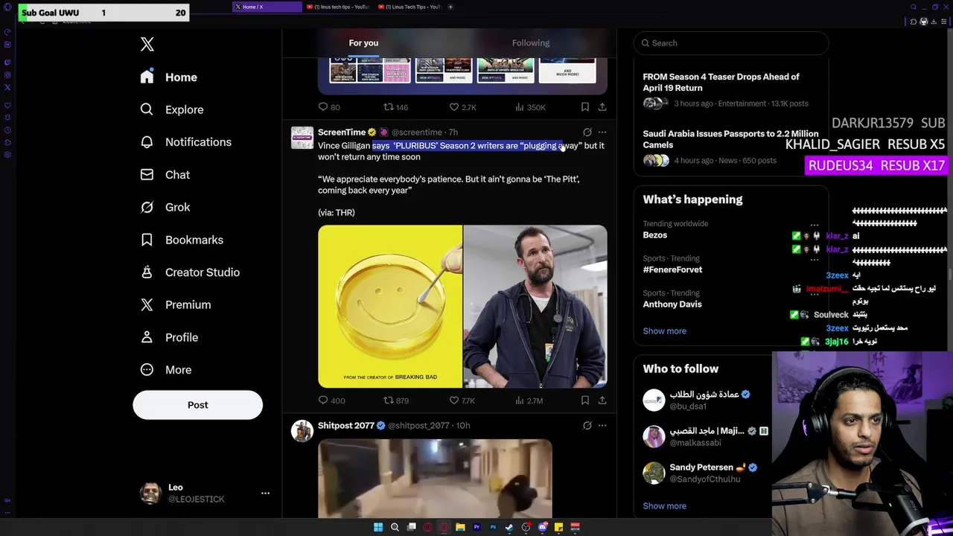Open Shitpost 2077 profile avatar

pos(302,431)
